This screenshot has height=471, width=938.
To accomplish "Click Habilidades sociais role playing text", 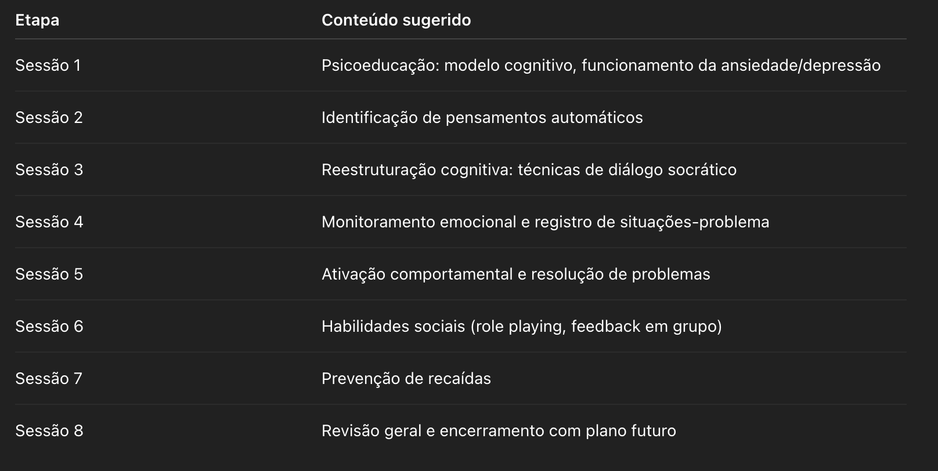I will (x=522, y=327).
